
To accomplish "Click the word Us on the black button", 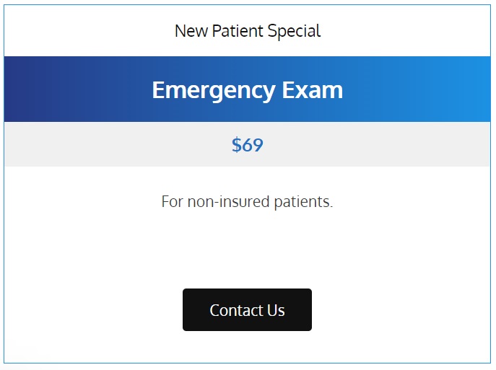I will [276, 310].
